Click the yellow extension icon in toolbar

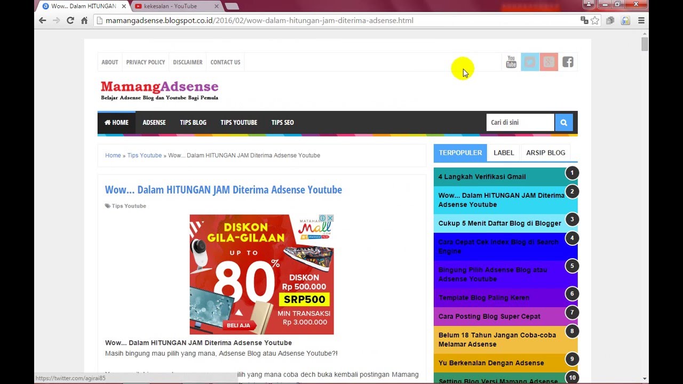click(x=625, y=20)
